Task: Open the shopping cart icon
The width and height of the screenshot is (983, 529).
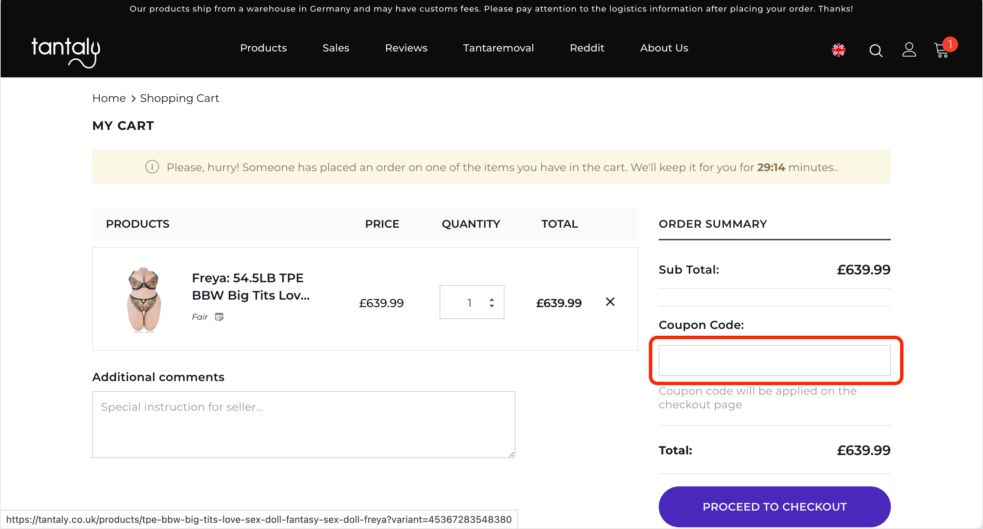Action: point(941,50)
